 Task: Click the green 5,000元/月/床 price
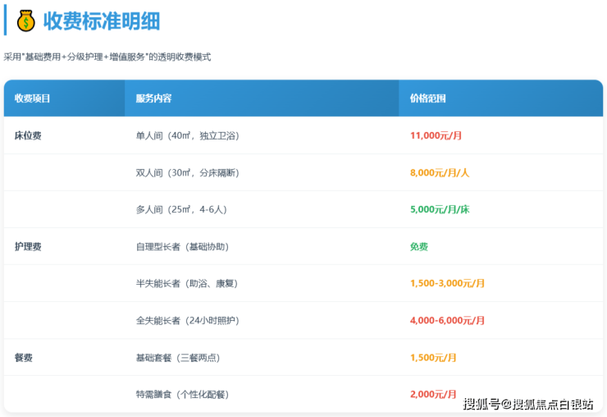439,209
